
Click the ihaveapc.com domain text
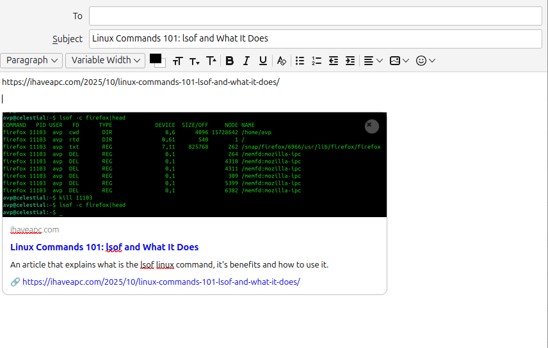(x=35, y=230)
